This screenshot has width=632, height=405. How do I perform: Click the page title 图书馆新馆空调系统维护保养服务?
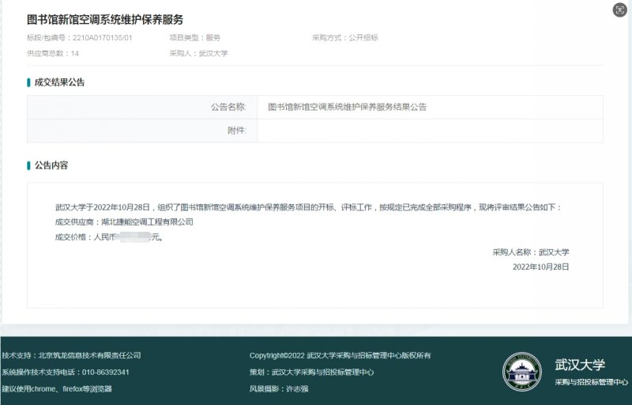(104, 19)
